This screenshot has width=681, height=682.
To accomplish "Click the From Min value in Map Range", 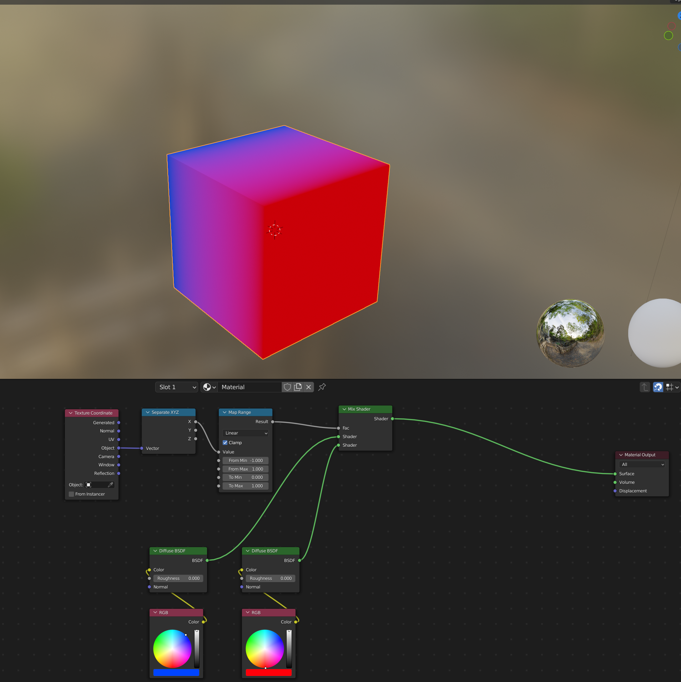I will [x=245, y=460].
